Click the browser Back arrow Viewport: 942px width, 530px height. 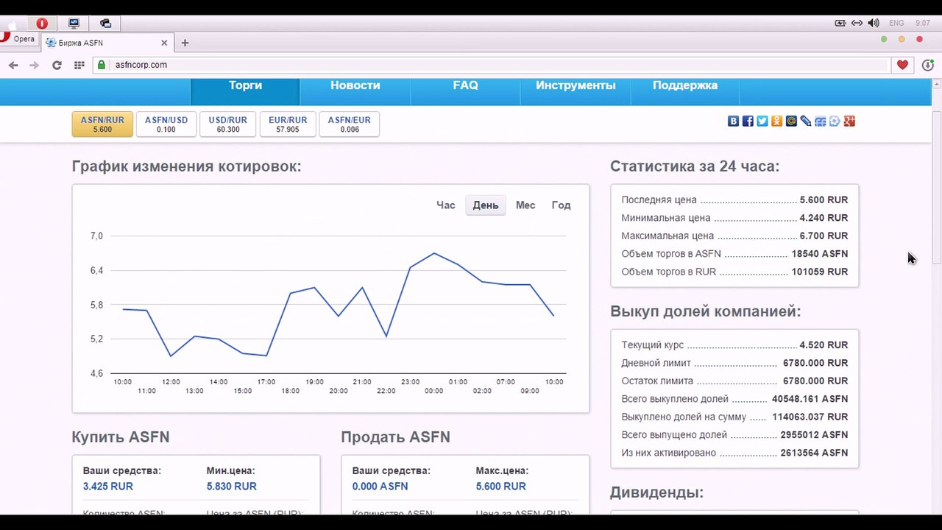pos(13,65)
